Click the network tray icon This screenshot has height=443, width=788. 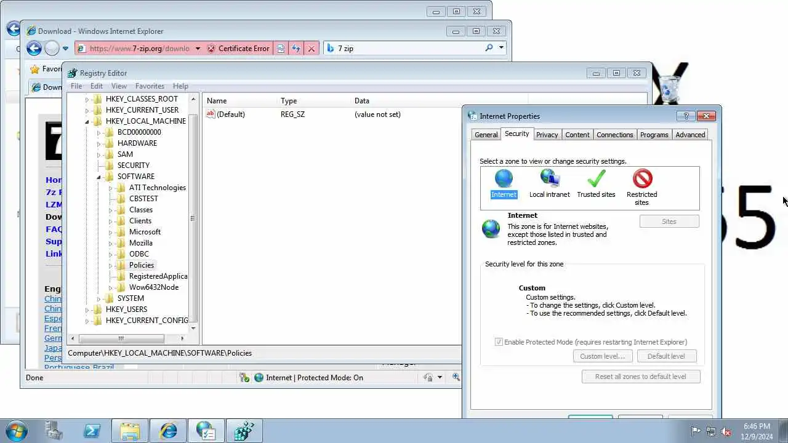[x=711, y=431]
